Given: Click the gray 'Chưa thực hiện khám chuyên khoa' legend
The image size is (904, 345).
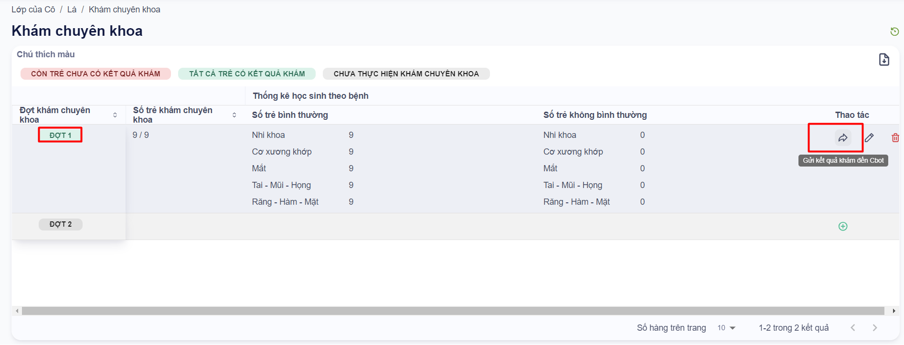Looking at the screenshot, I should 406,74.
